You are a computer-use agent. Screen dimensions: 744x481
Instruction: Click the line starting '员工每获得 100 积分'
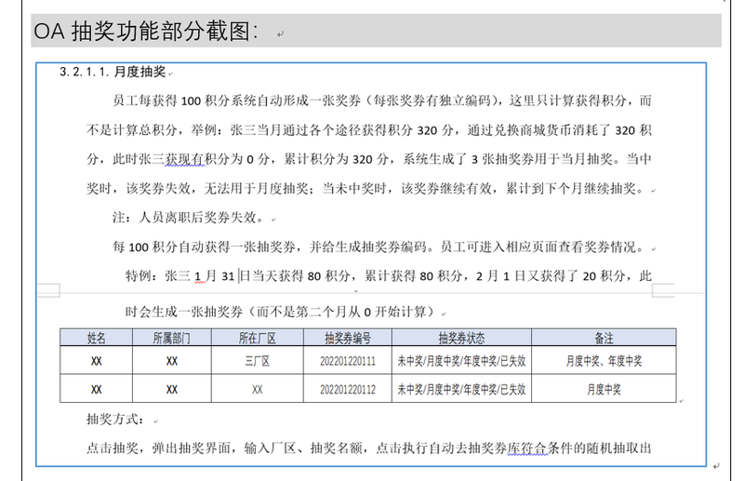382,100
